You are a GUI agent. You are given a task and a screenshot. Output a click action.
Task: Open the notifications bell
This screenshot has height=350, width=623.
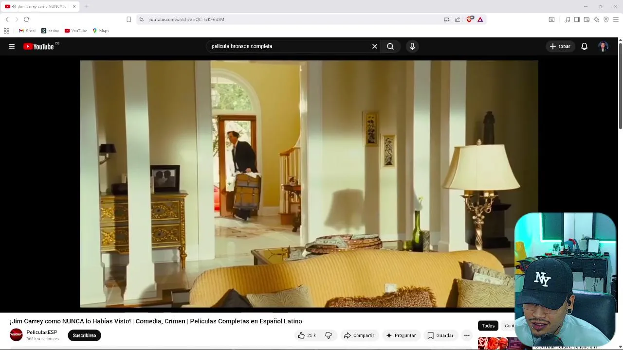[x=584, y=46]
